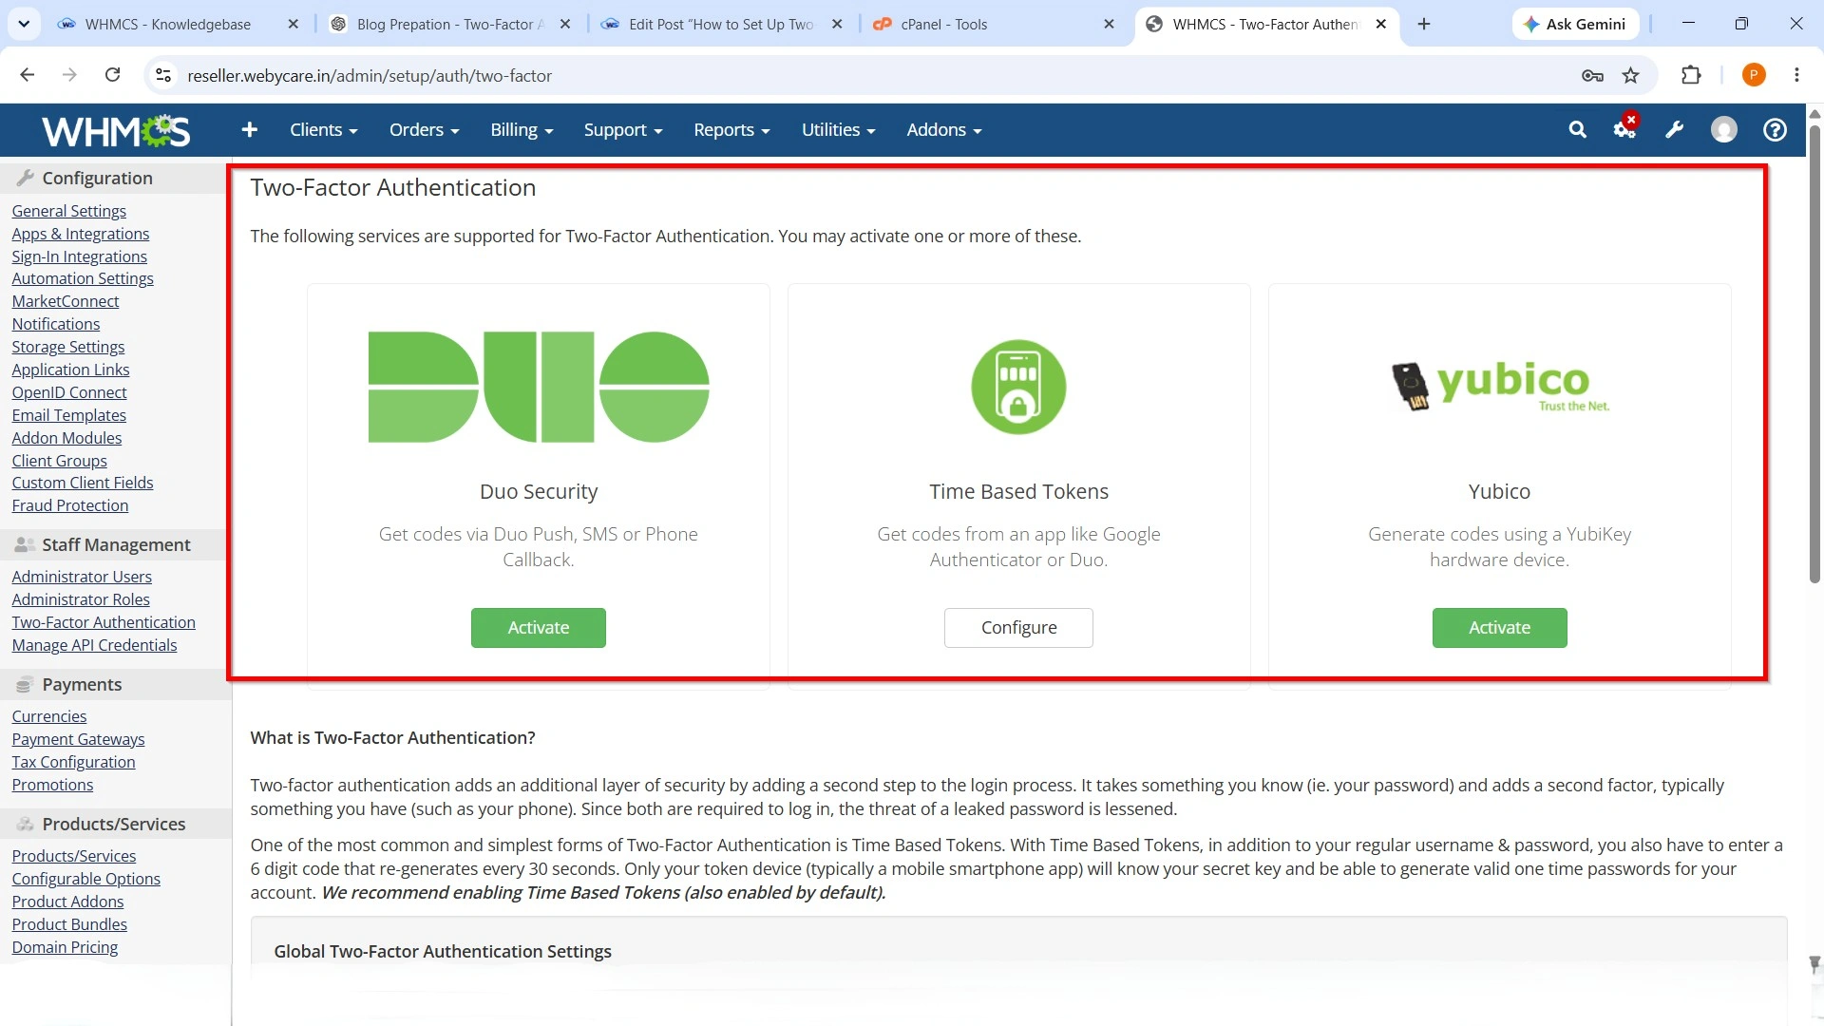Open the help question mark icon

(1775, 130)
